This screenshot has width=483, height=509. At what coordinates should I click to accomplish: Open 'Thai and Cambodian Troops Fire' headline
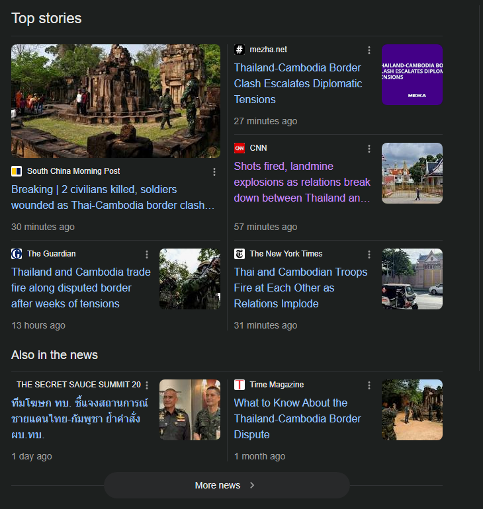pos(300,288)
